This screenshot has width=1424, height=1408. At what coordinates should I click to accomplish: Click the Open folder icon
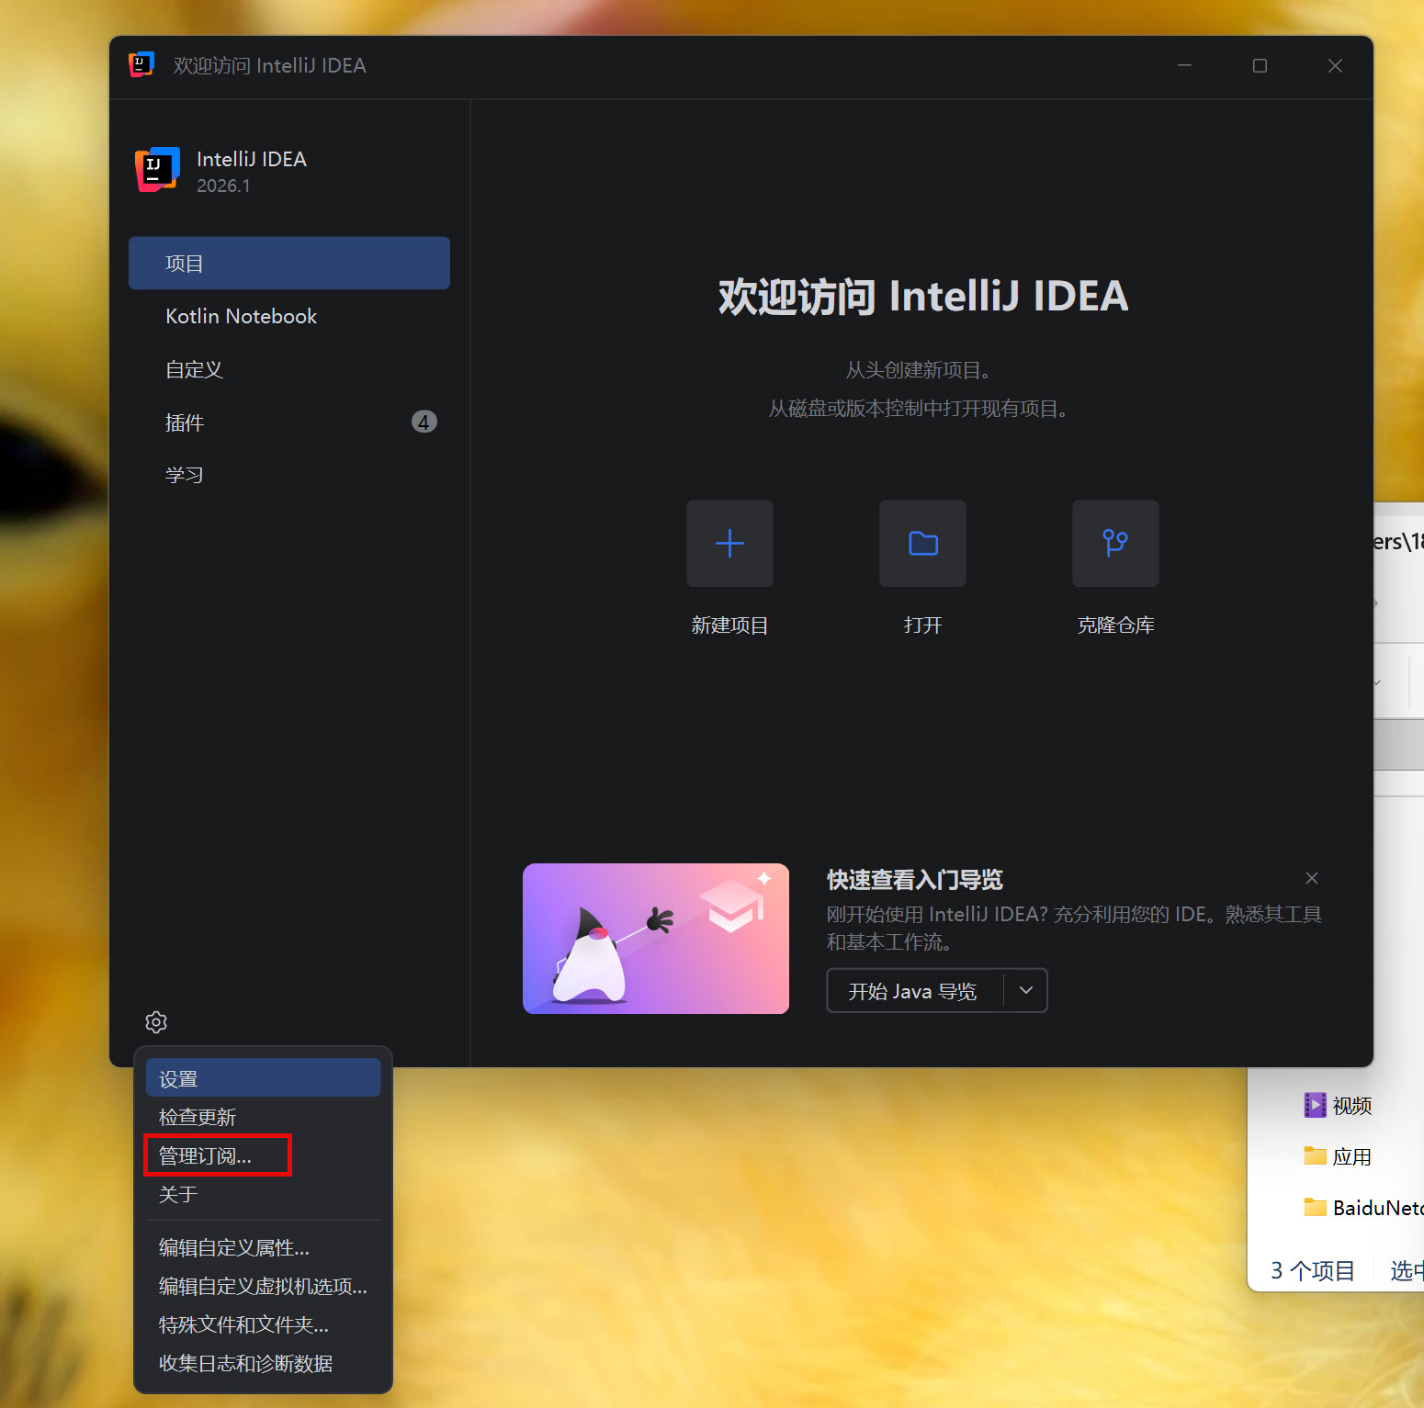[922, 543]
